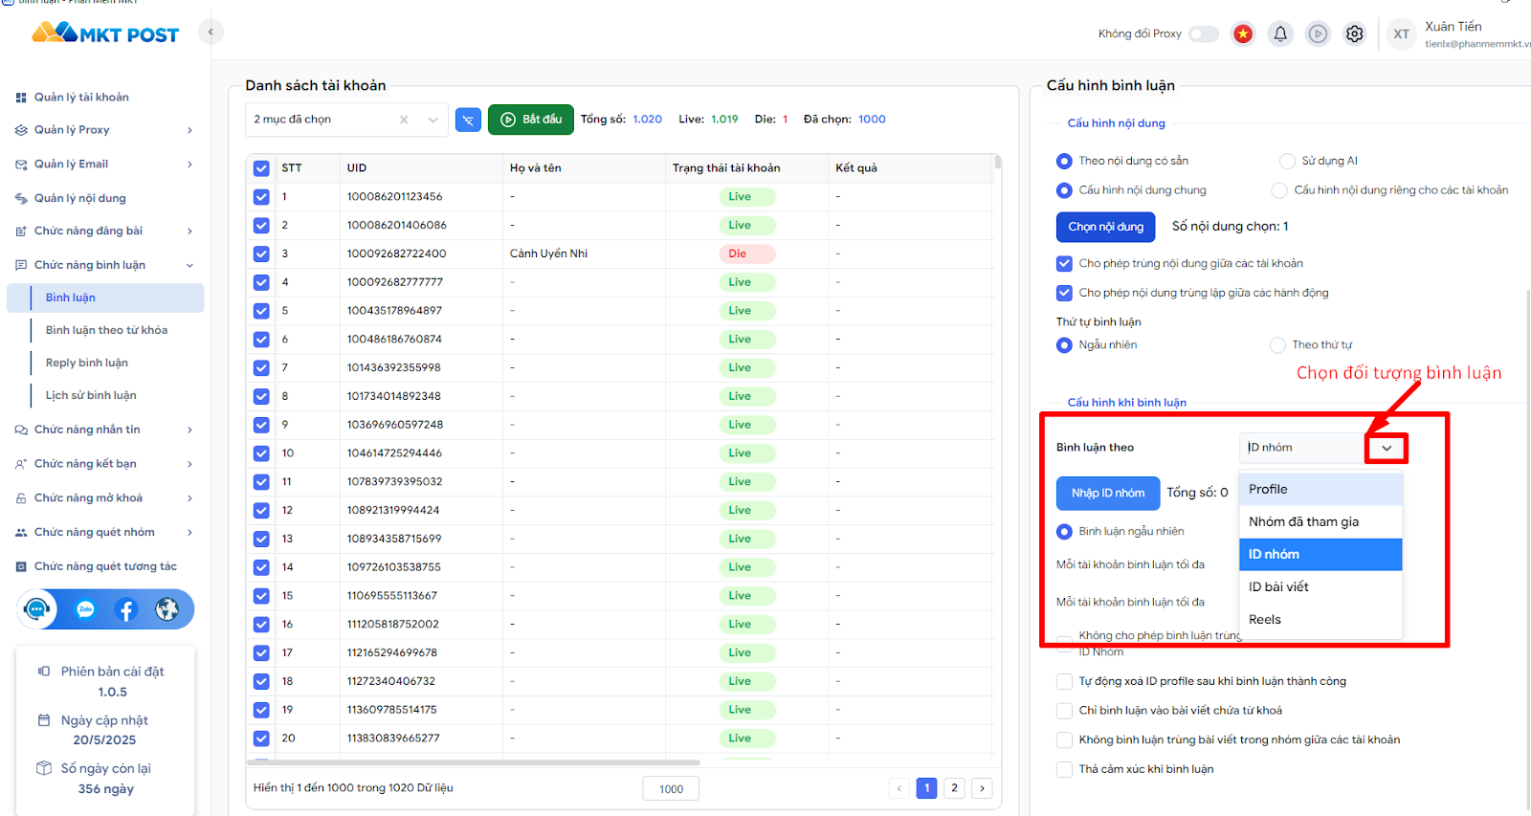Screen dimensions: 1531x816
Task: Check Thả cảm xúc khi bình luận
Action: tap(1064, 769)
